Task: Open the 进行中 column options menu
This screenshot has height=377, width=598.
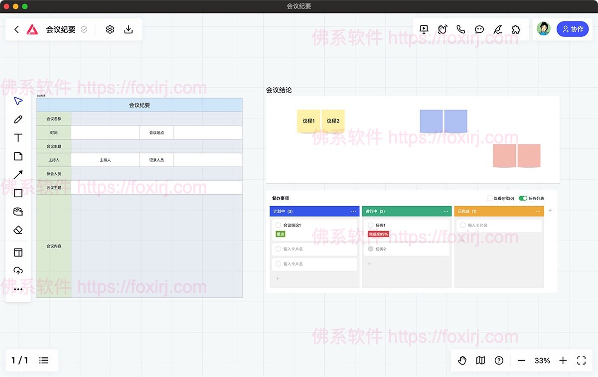Action: pyautogui.click(x=446, y=211)
